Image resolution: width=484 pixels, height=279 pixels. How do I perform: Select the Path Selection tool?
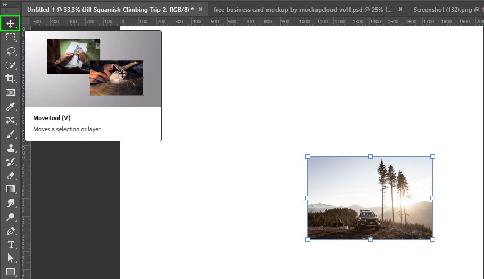[11, 258]
